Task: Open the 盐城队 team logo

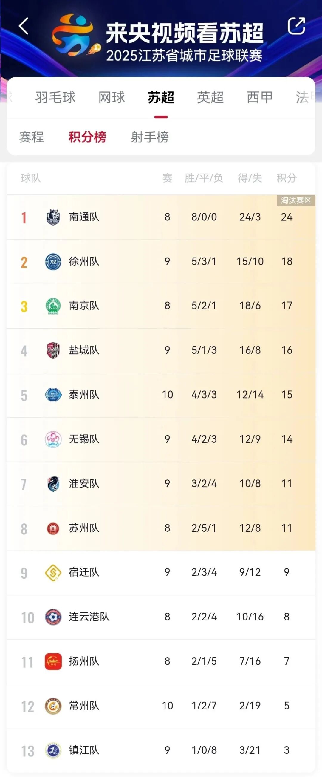Action: (53, 350)
